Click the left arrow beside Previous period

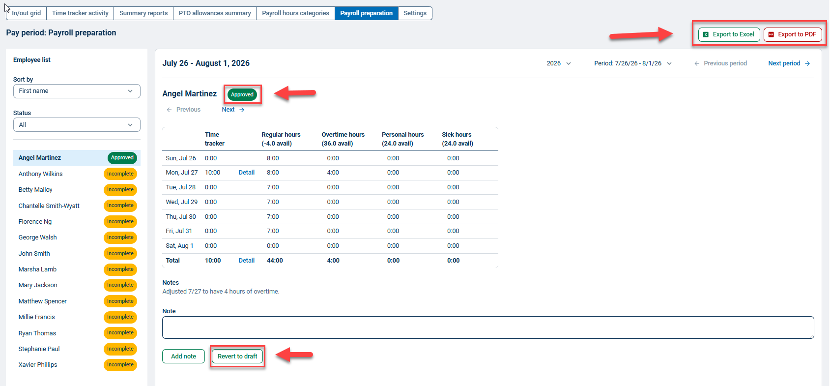coord(697,63)
